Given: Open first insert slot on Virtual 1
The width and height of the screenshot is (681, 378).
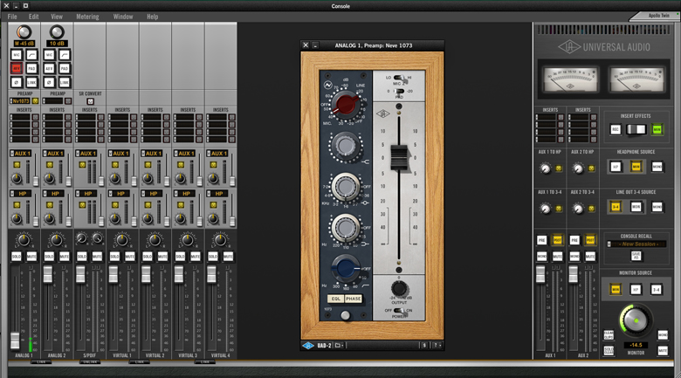Looking at the screenshot, I should [x=119, y=117].
